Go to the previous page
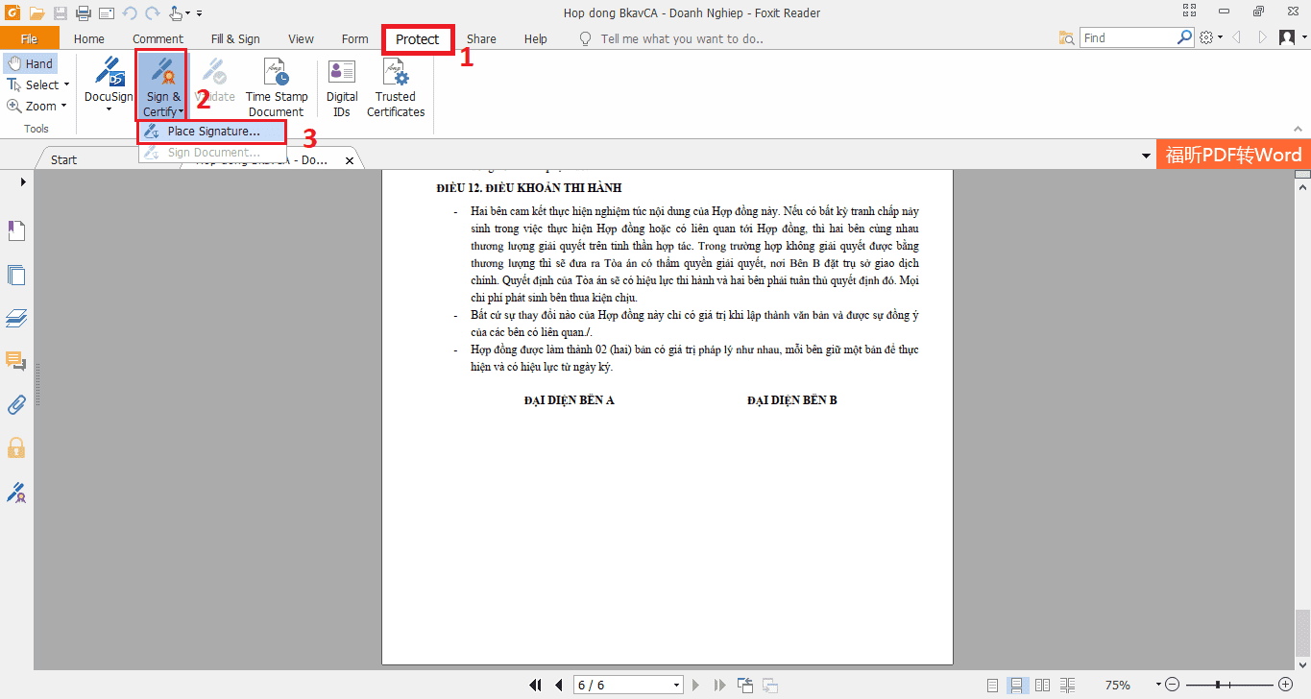 pos(558,685)
